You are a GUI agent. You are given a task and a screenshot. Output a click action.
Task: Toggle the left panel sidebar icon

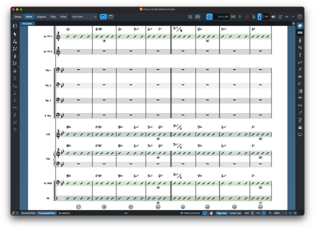click(x=15, y=26)
